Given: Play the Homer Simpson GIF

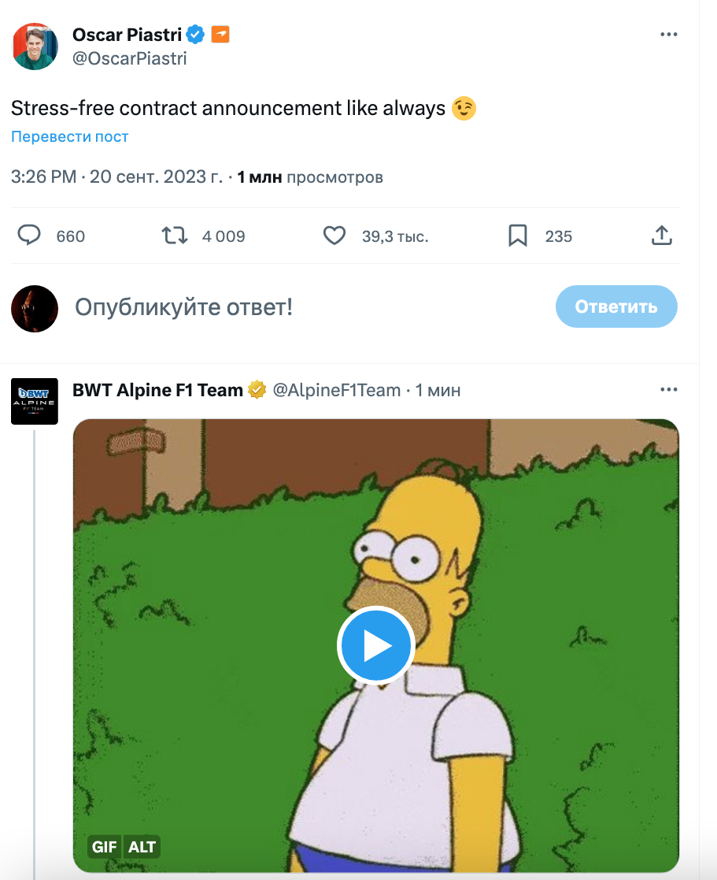Looking at the screenshot, I should (x=376, y=645).
